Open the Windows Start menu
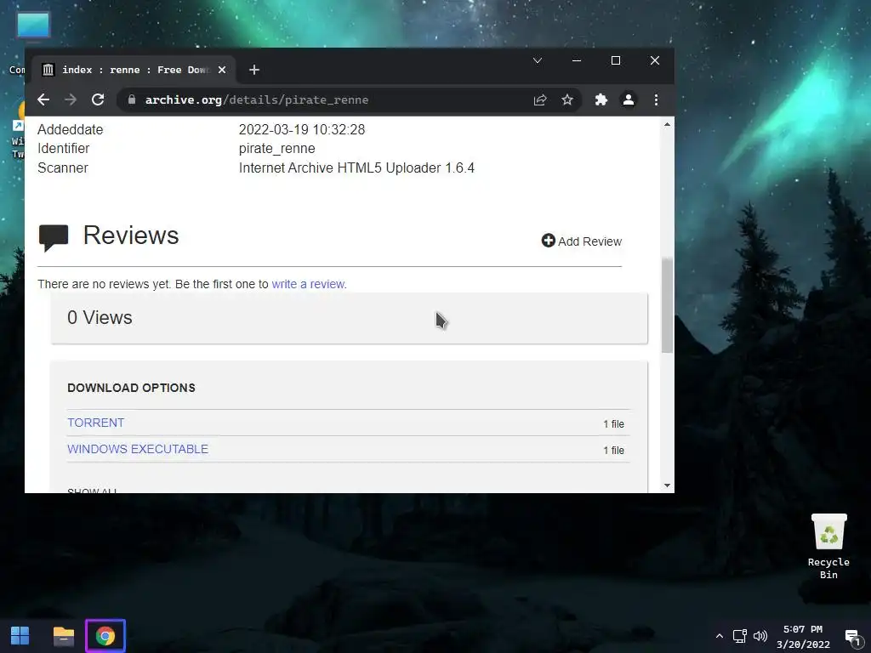This screenshot has width=871, height=653. pyautogui.click(x=20, y=636)
